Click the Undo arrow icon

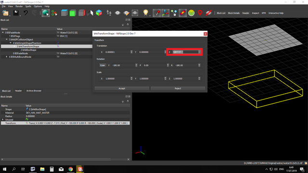tap(26, 13)
